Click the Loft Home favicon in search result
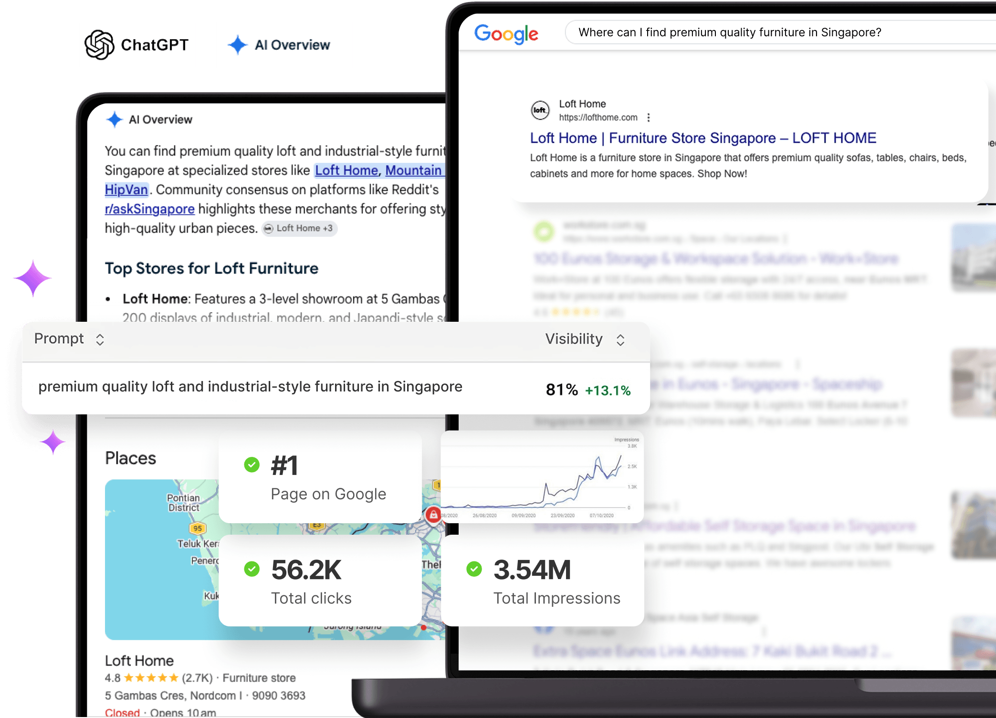 click(x=540, y=110)
